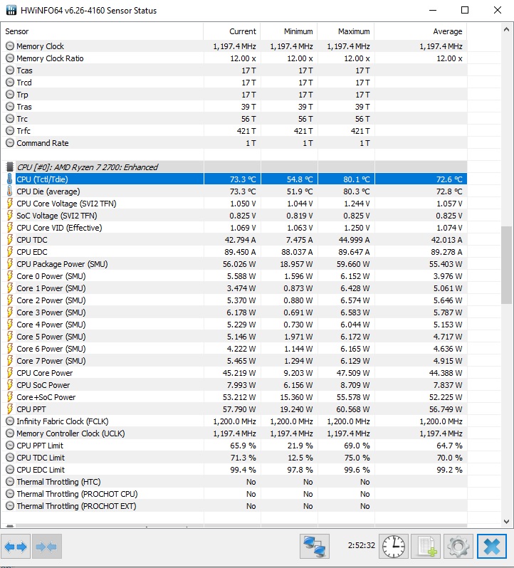Click the 80.1 °C maximum temperature value
Screen dimensions: 514x568
[x=357, y=179]
